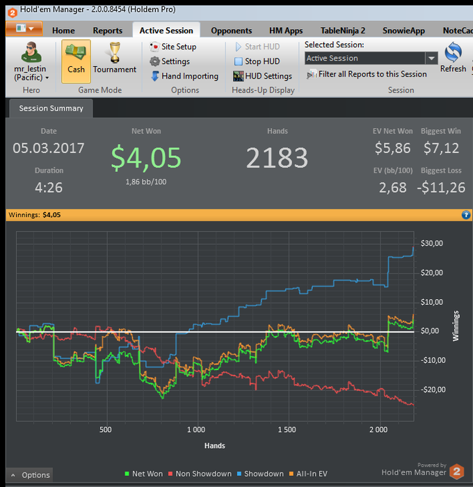Screen dimensions: 473x487
Task: Switch to Tournament game mode
Action: [x=115, y=58]
